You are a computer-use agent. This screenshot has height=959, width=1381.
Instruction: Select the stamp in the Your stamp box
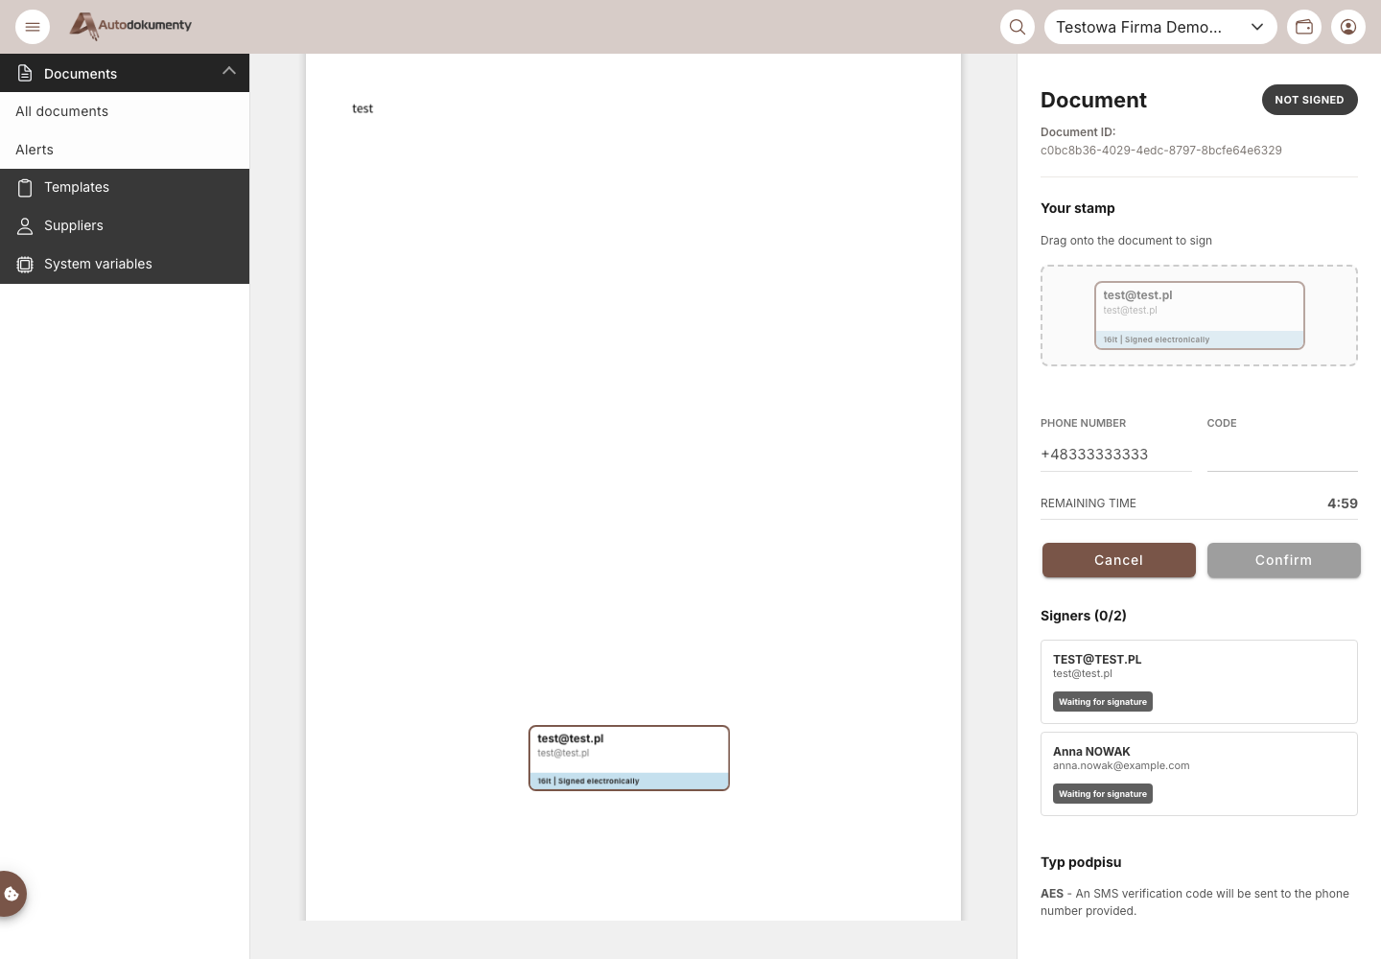1200,316
